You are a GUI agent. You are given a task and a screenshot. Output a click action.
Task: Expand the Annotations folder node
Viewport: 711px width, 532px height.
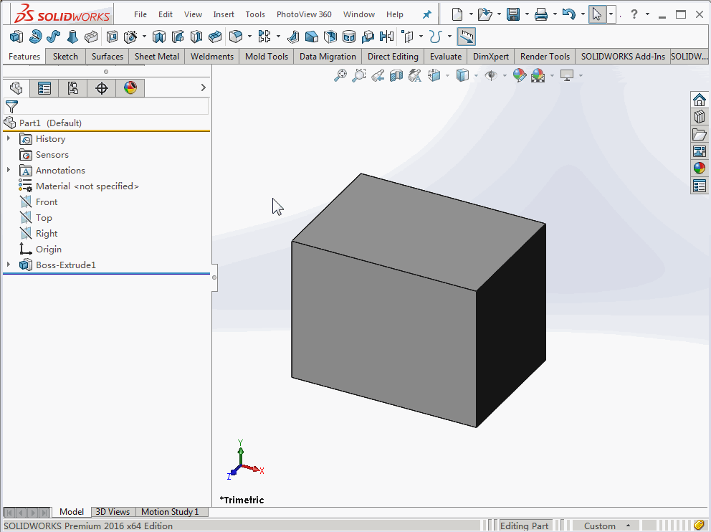click(x=8, y=170)
